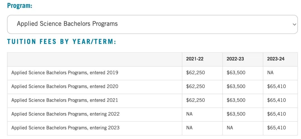Click the 2022-23 fee for entering 2022
The height and width of the screenshot is (139, 301).
point(236,114)
